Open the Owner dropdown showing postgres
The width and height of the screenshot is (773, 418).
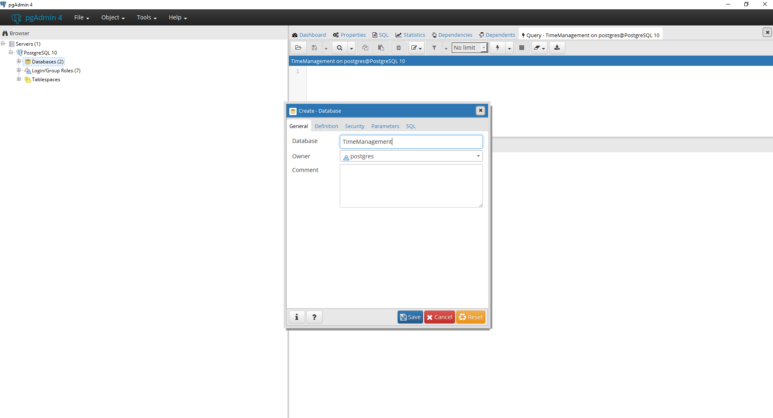point(411,156)
